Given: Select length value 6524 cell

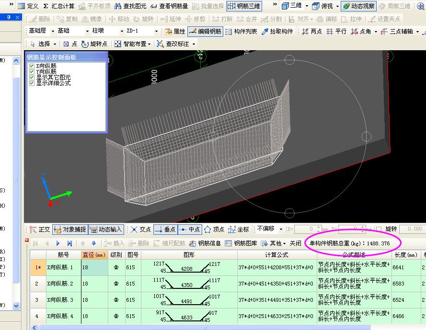Looking at the screenshot, I should click(406, 300).
